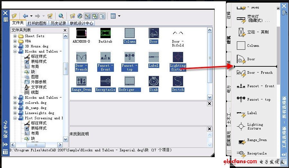Go up one folder level
The width and height of the screenshot is (289, 168).
coord(50,16)
